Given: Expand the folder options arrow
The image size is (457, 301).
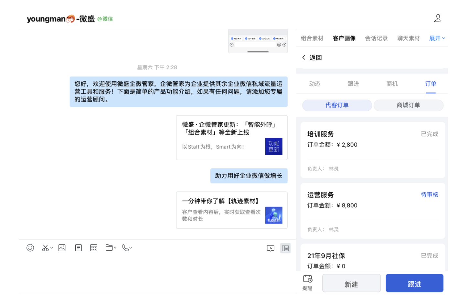Looking at the screenshot, I should (115, 248).
